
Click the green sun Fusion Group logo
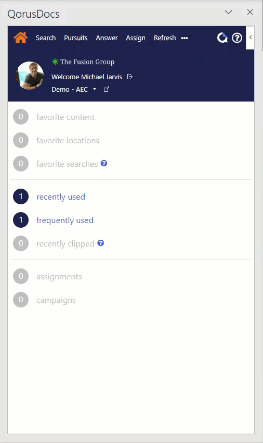click(55, 61)
